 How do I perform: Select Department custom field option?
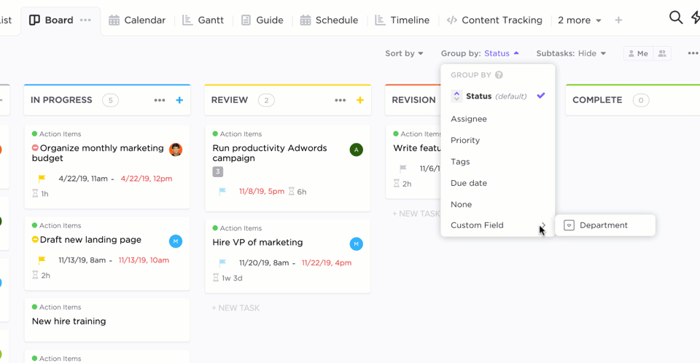point(605,225)
